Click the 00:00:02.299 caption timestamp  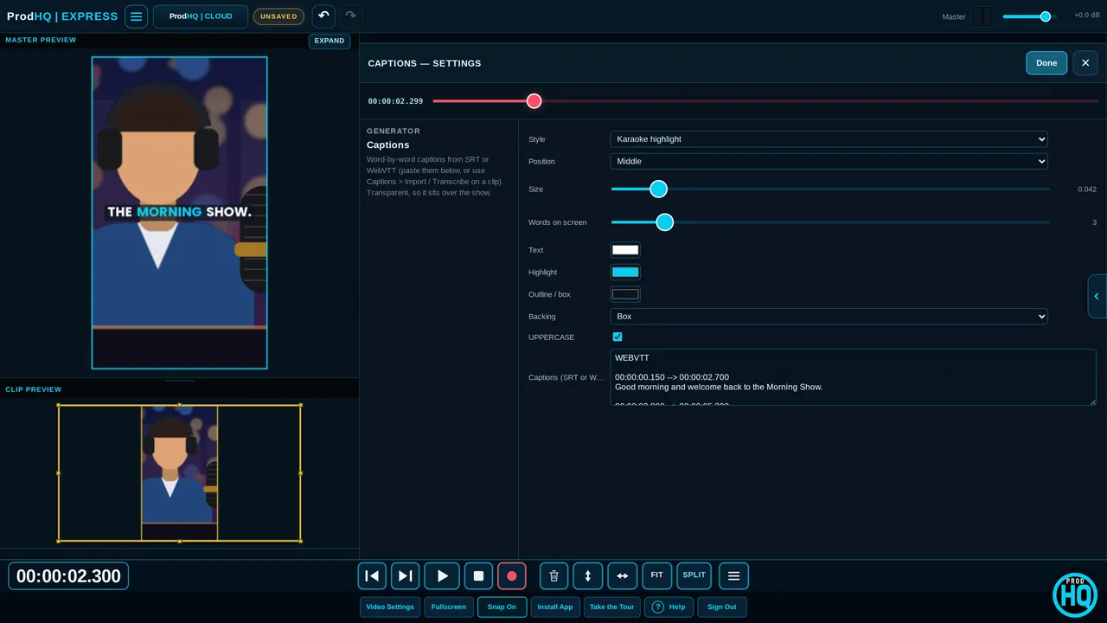point(395,101)
